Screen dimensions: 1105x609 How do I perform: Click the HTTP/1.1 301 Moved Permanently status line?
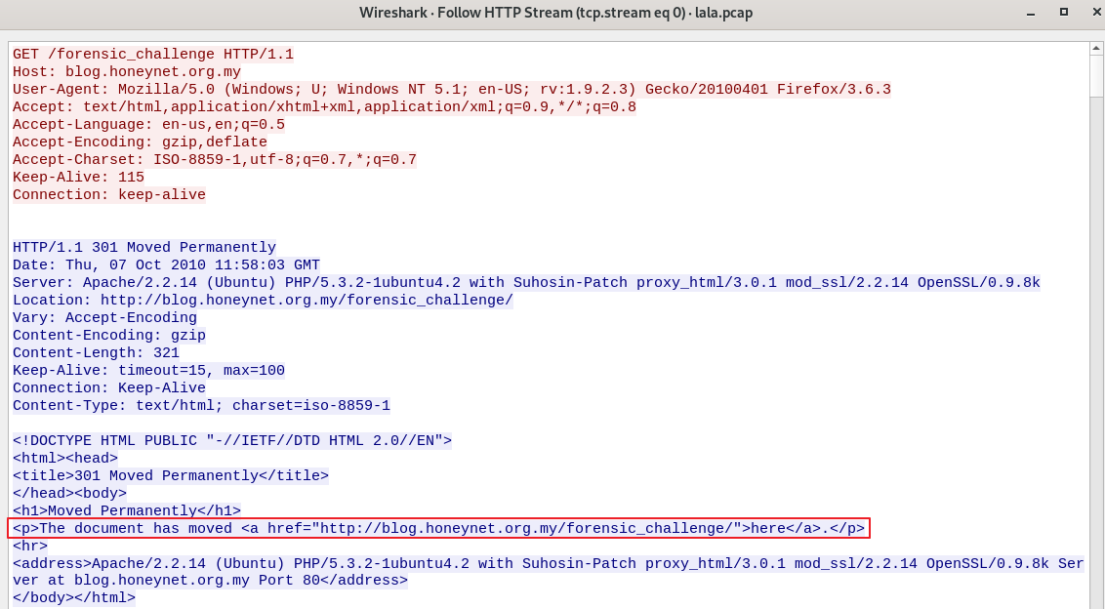click(x=144, y=248)
